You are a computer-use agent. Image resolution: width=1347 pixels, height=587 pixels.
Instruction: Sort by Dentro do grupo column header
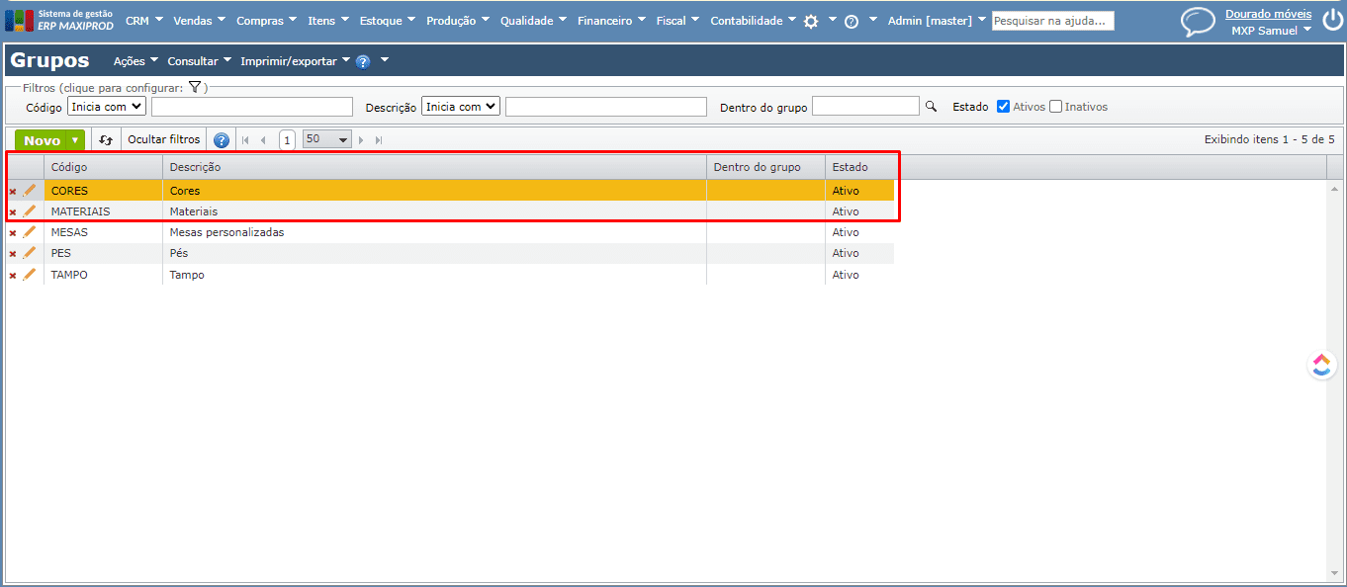(765, 167)
